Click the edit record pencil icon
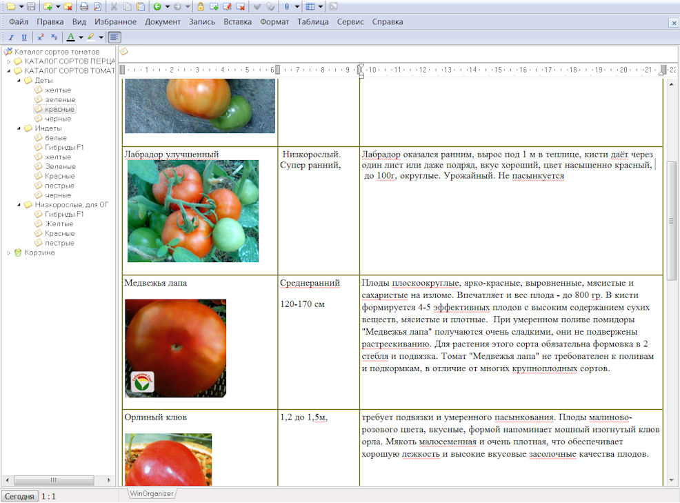The height and width of the screenshot is (503, 680). click(x=227, y=6)
